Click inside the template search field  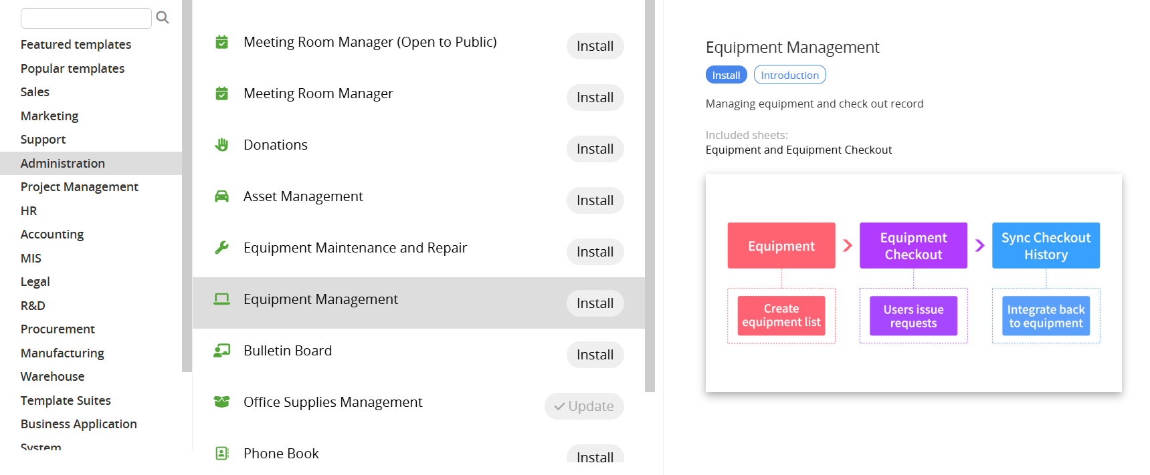click(x=86, y=18)
